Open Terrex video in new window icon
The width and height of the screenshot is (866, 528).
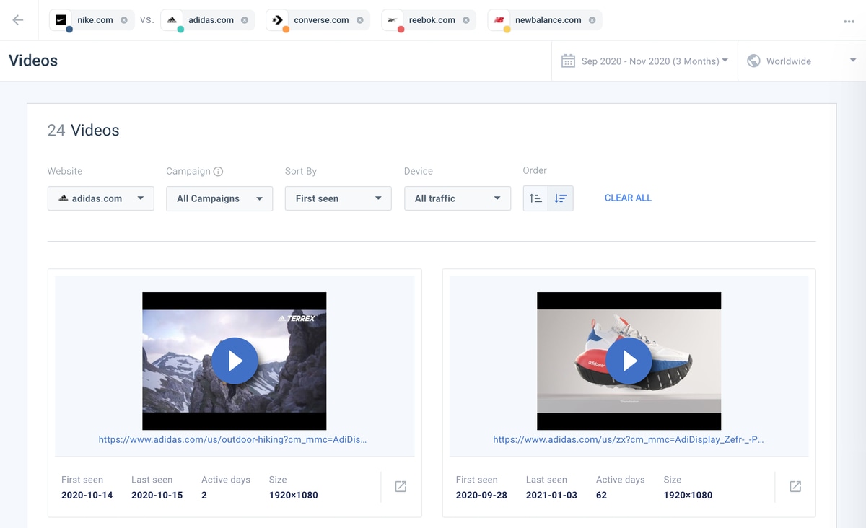tap(401, 486)
